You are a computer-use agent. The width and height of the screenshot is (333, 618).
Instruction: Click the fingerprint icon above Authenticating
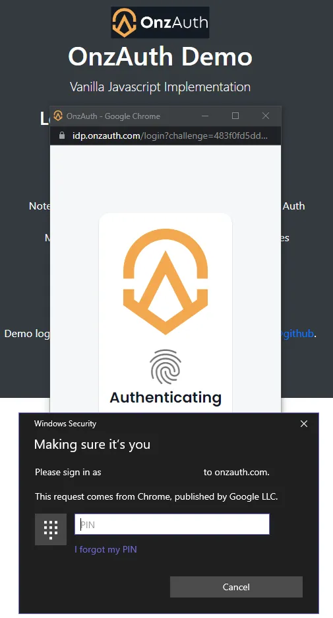[x=166, y=367]
